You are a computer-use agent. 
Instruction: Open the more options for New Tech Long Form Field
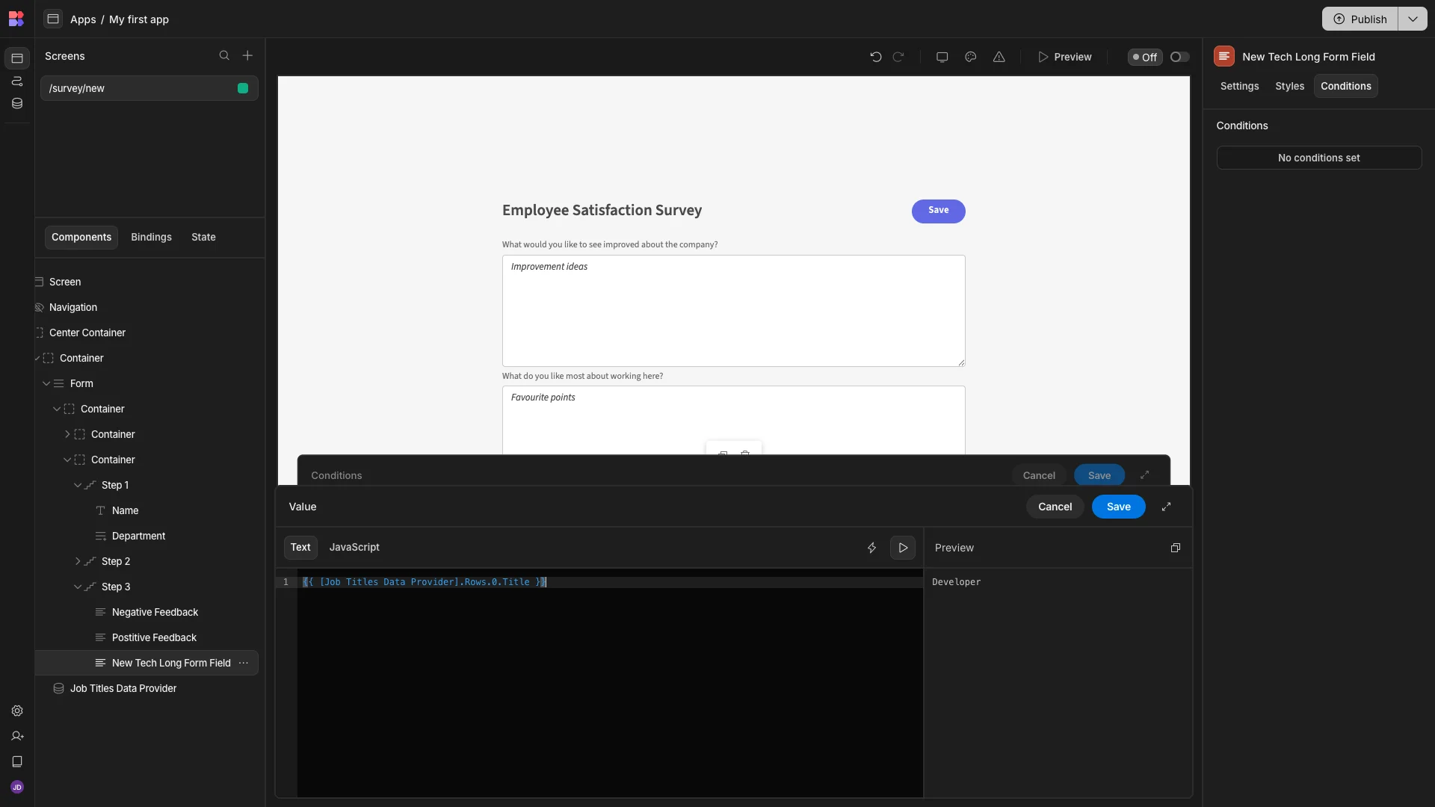pyautogui.click(x=244, y=663)
